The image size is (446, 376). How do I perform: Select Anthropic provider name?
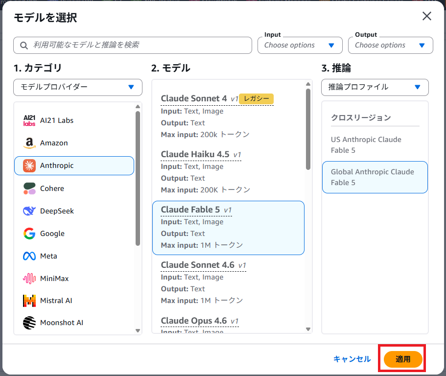click(57, 165)
